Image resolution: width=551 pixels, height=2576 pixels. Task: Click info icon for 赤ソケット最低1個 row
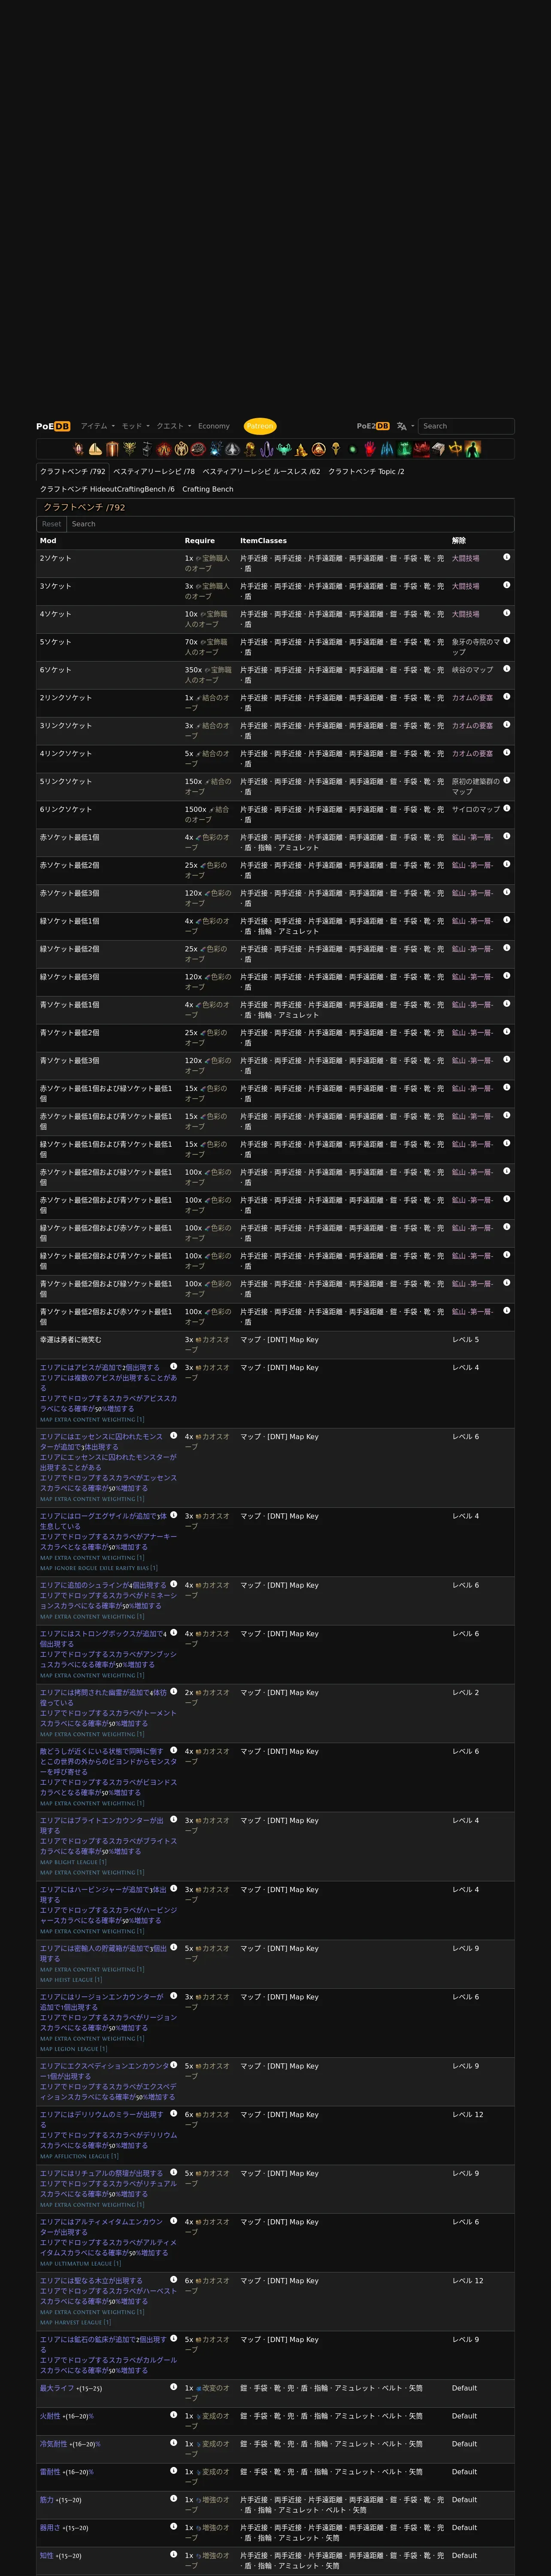[x=507, y=836]
